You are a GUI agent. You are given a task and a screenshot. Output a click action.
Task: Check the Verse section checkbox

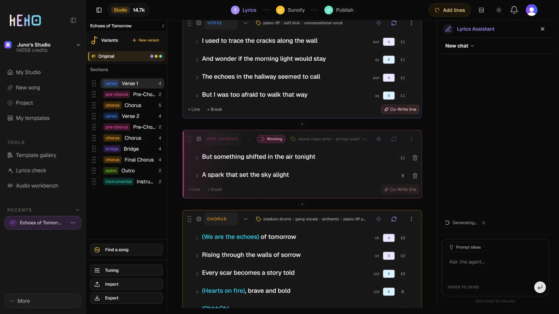199,23
